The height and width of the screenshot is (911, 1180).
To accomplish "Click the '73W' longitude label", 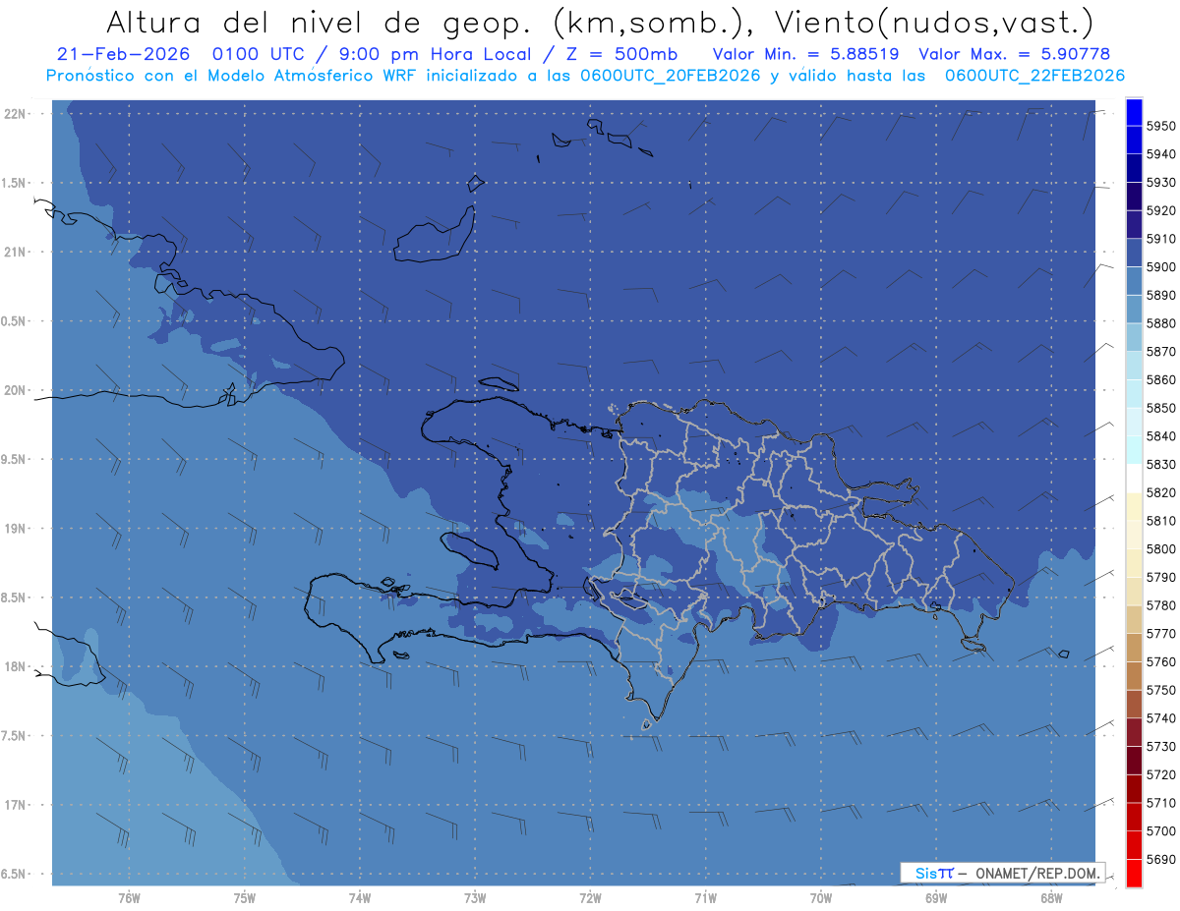I will pyautogui.click(x=475, y=897).
